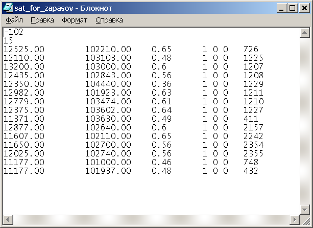
Task: Minimize the Блокнот window
Action: point(281,8)
